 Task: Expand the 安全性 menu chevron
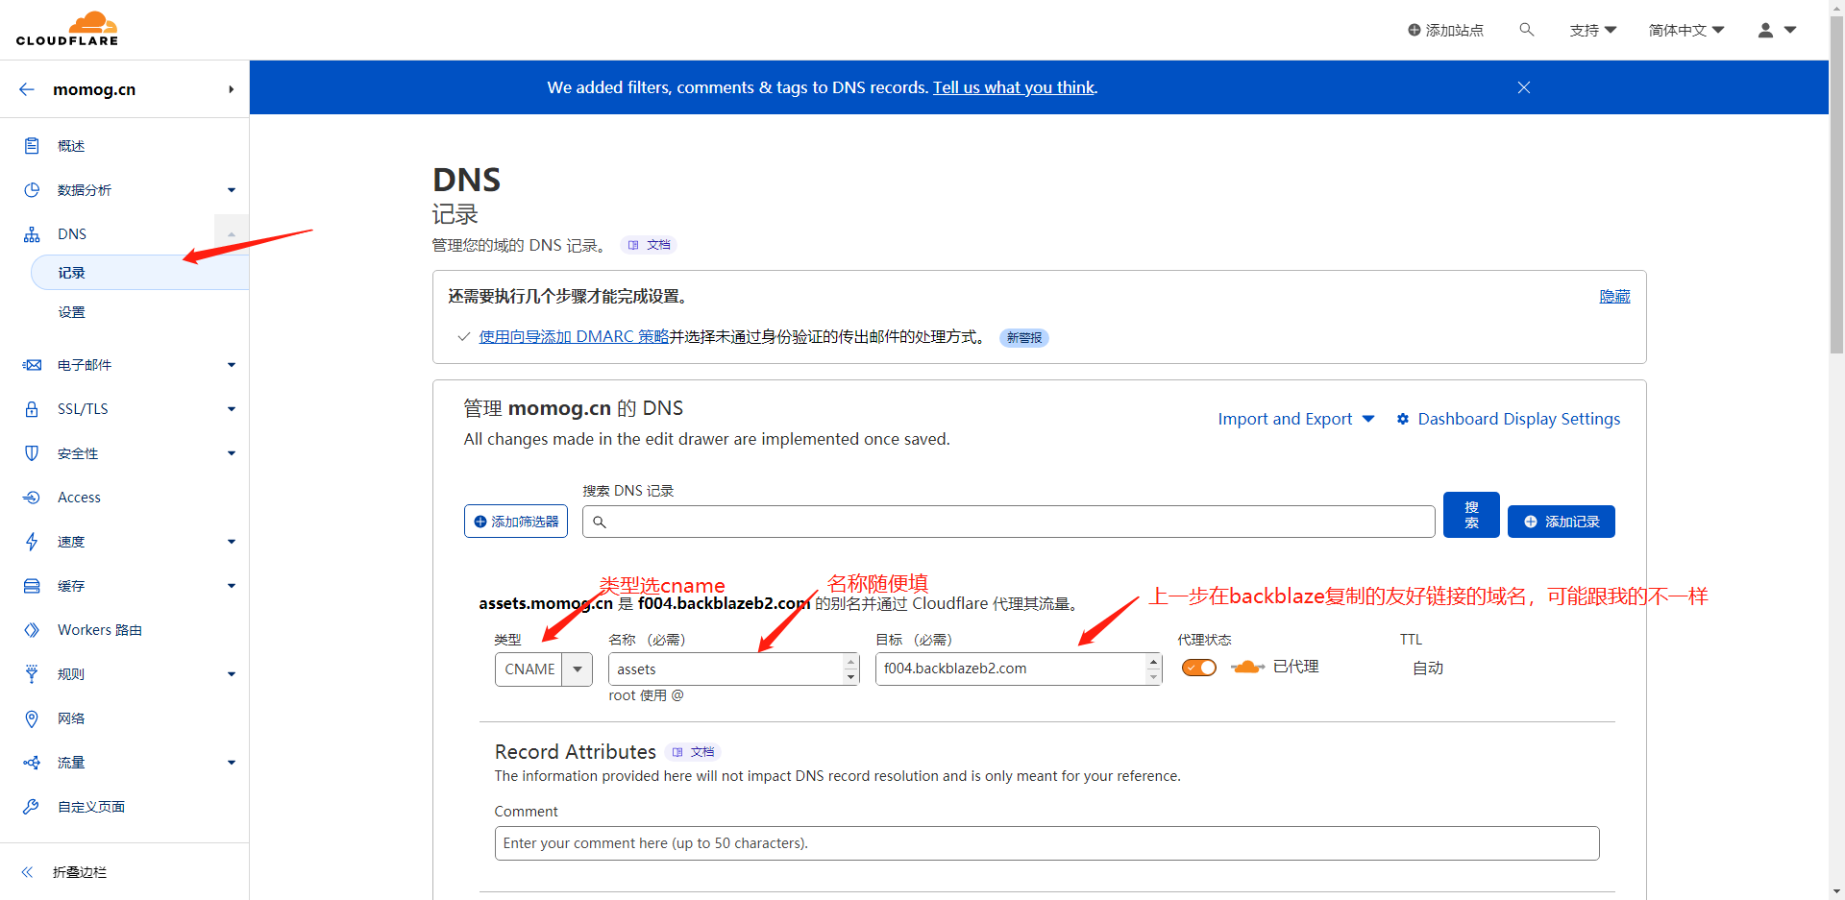click(x=232, y=453)
